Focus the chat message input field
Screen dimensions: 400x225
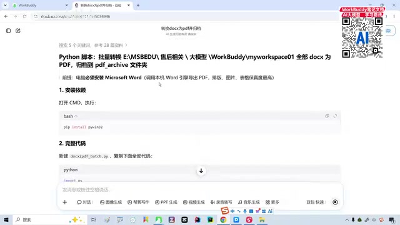click(200, 190)
